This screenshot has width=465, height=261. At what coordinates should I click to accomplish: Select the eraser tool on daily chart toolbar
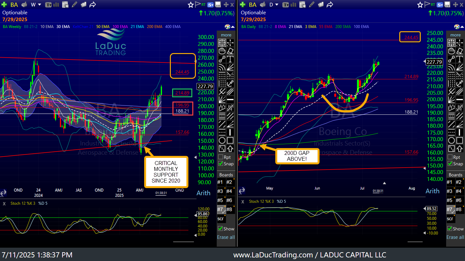459,51
